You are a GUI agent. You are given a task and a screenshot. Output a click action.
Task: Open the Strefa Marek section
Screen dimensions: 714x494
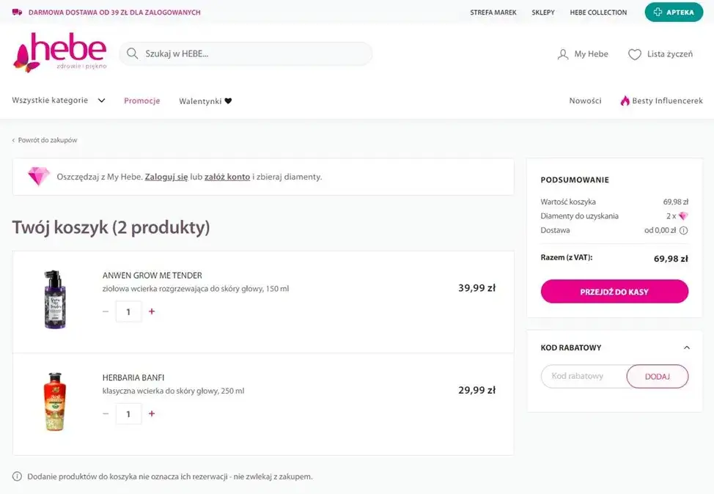(x=493, y=12)
